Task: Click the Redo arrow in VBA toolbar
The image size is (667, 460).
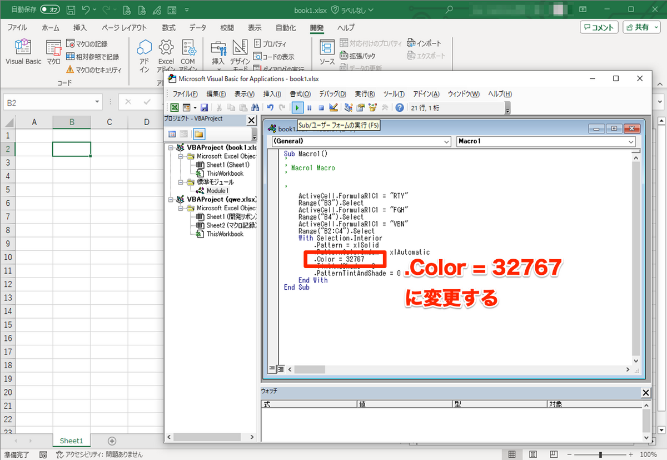Action: [x=282, y=108]
